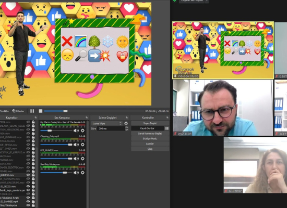287x208 pixels.
Task: Hide the _SAHNEE.mp4 source
Action: [x=28, y=201]
